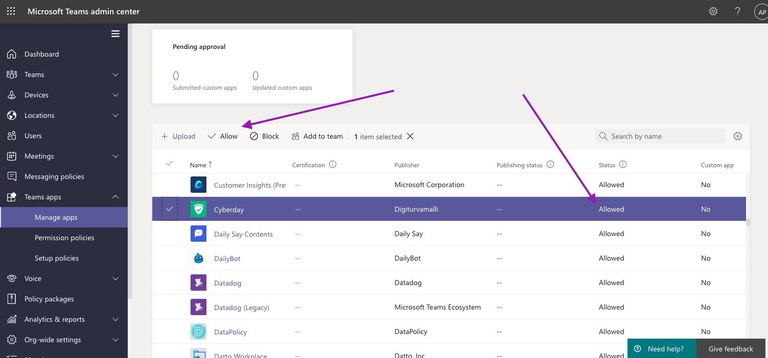Open the DataPolicy app link

pos(230,332)
